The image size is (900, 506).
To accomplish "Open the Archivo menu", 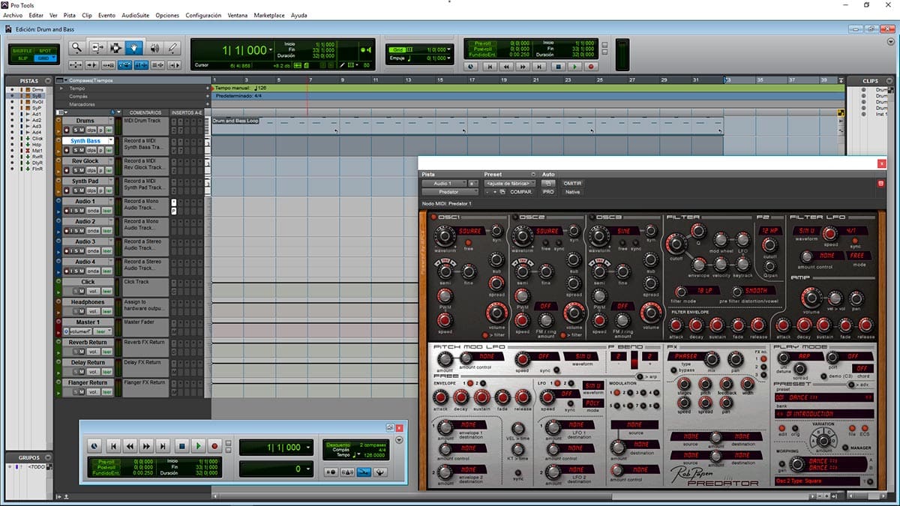I will pyautogui.click(x=13, y=15).
